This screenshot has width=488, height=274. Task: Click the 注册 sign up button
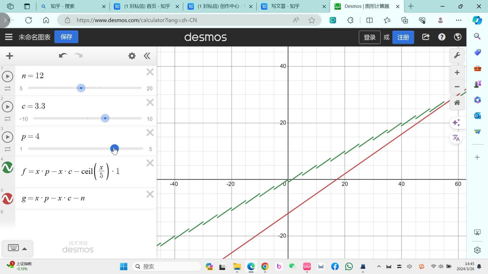tap(403, 37)
